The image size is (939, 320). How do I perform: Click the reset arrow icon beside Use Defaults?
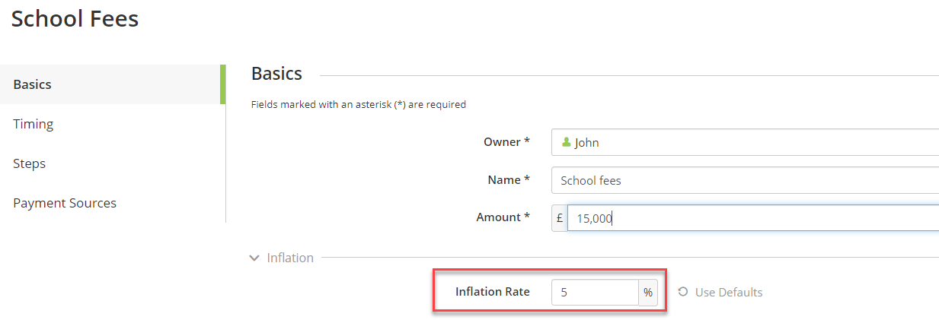click(683, 292)
